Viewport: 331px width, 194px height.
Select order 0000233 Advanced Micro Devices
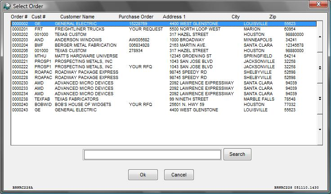point(164,88)
